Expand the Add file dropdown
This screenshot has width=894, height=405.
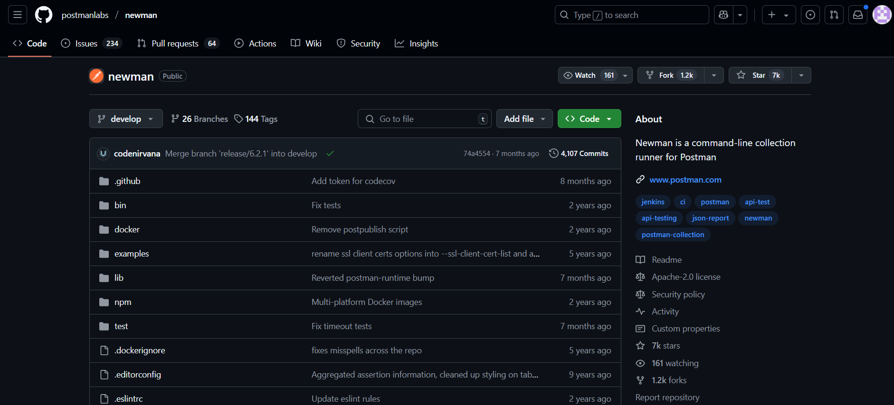[524, 119]
